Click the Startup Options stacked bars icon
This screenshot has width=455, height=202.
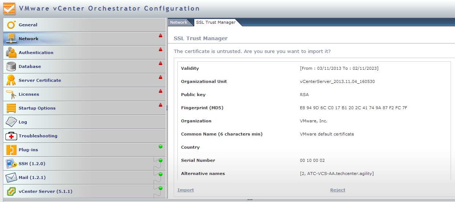click(11, 108)
